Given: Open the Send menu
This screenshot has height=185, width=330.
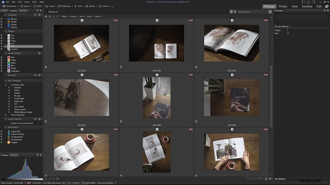Looking at the screenshot, I should (79, 6).
